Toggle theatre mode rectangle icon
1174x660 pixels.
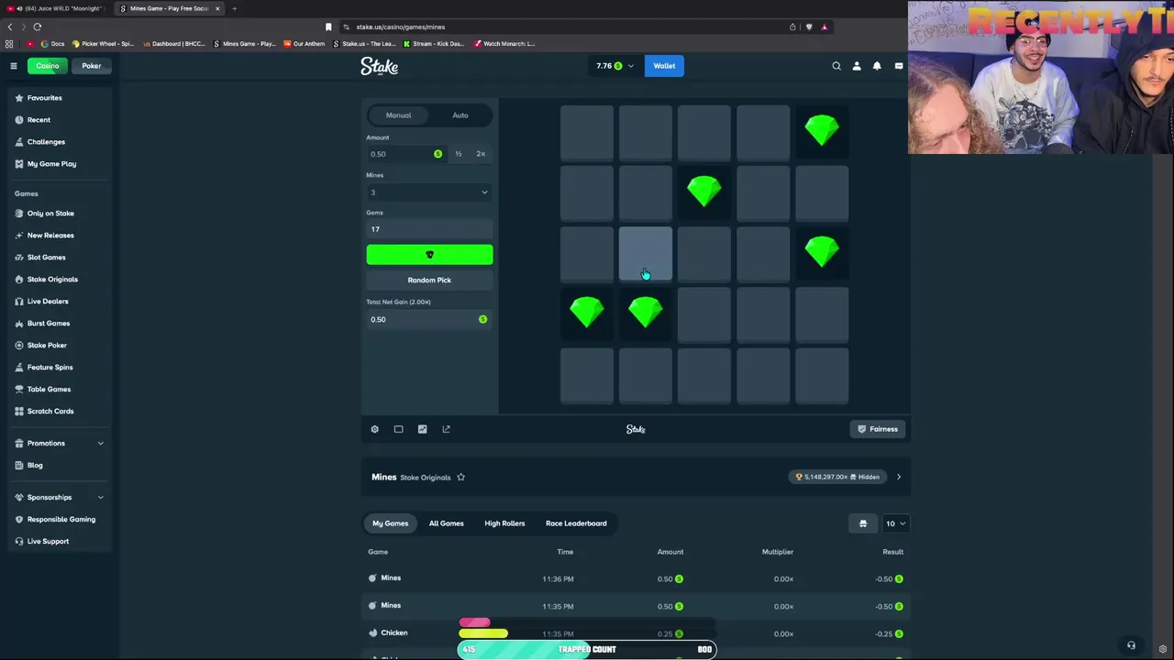coord(398,429)
